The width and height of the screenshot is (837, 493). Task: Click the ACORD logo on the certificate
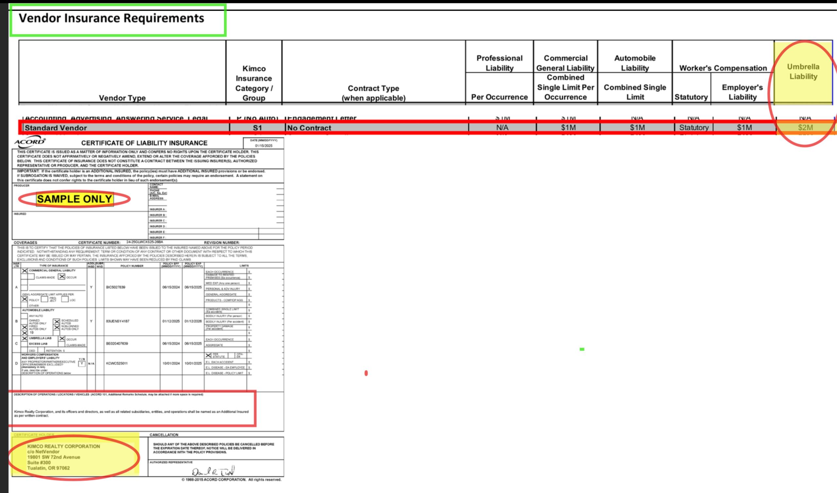[x=29, y=141]
